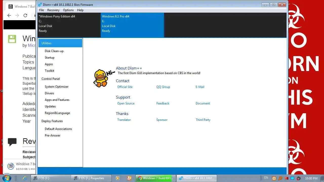
Task: Click the green floppy disk software icon
Action: coord(12,39)
